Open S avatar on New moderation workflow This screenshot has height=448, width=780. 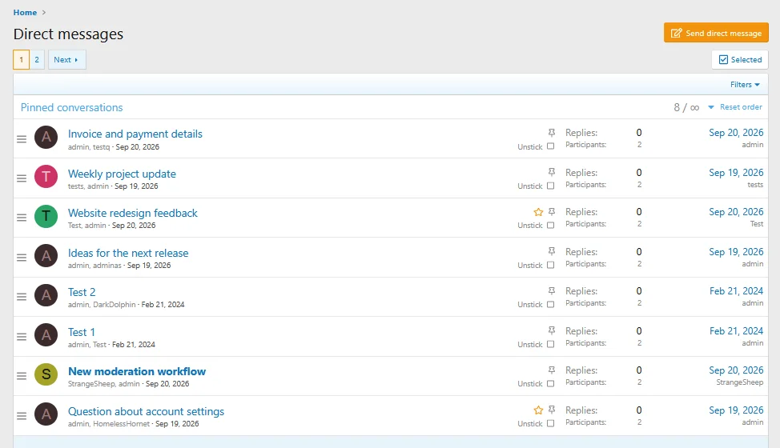tap(46, 374)
